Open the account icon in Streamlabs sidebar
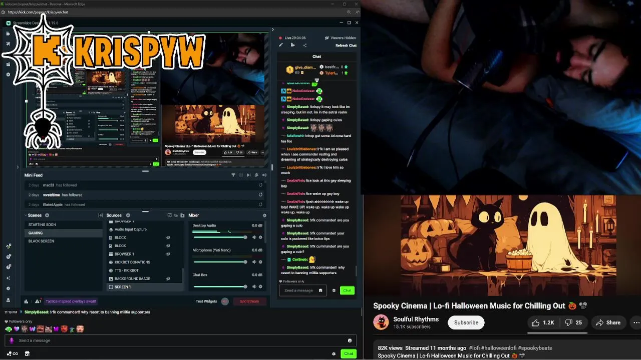Image resolution: width=641 pixels, height=360 pixels. pos(8,300)
